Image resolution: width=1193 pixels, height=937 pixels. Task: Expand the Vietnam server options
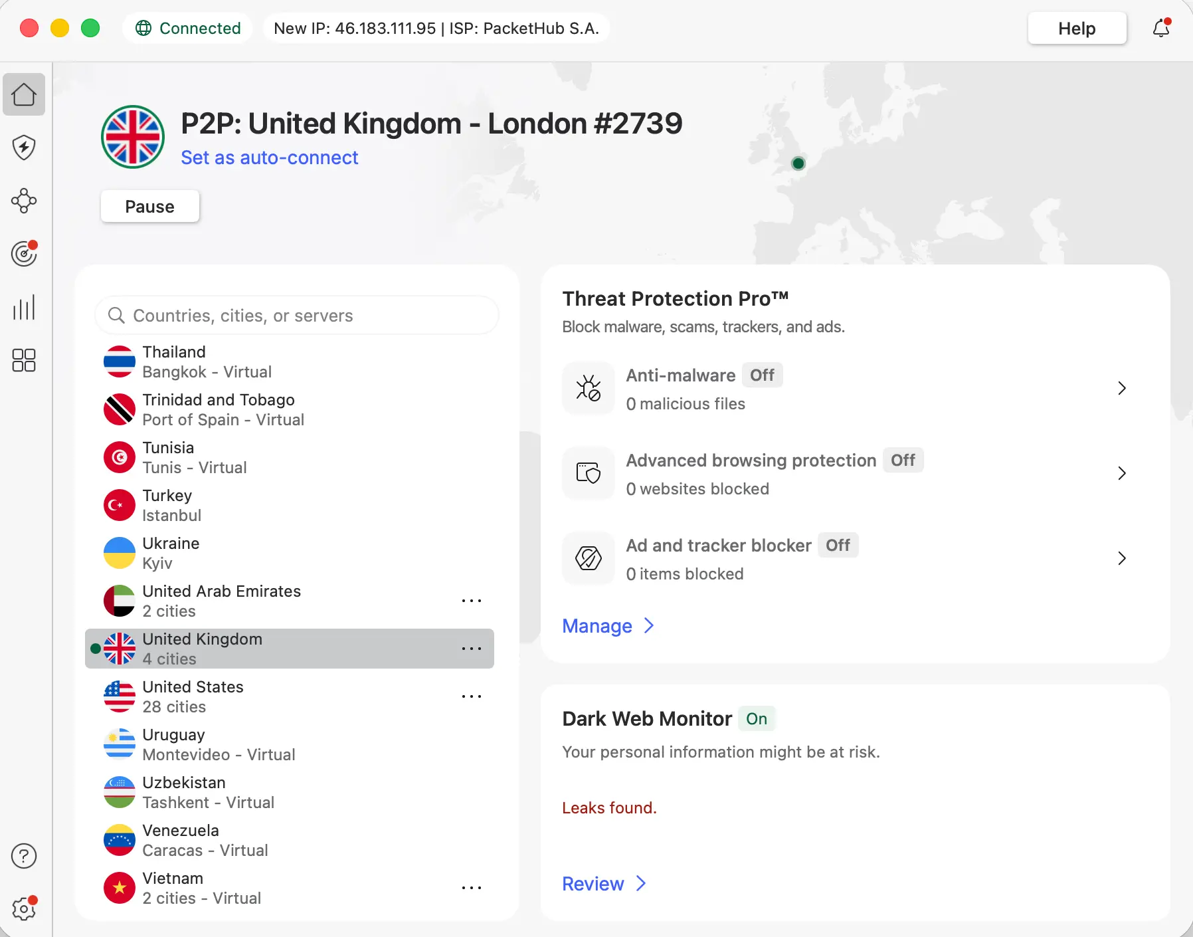(x=472, y=888)
